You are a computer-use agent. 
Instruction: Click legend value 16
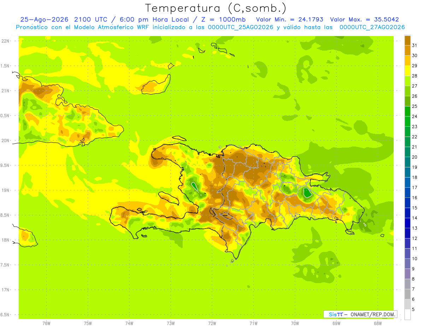[x=414, y=198]
